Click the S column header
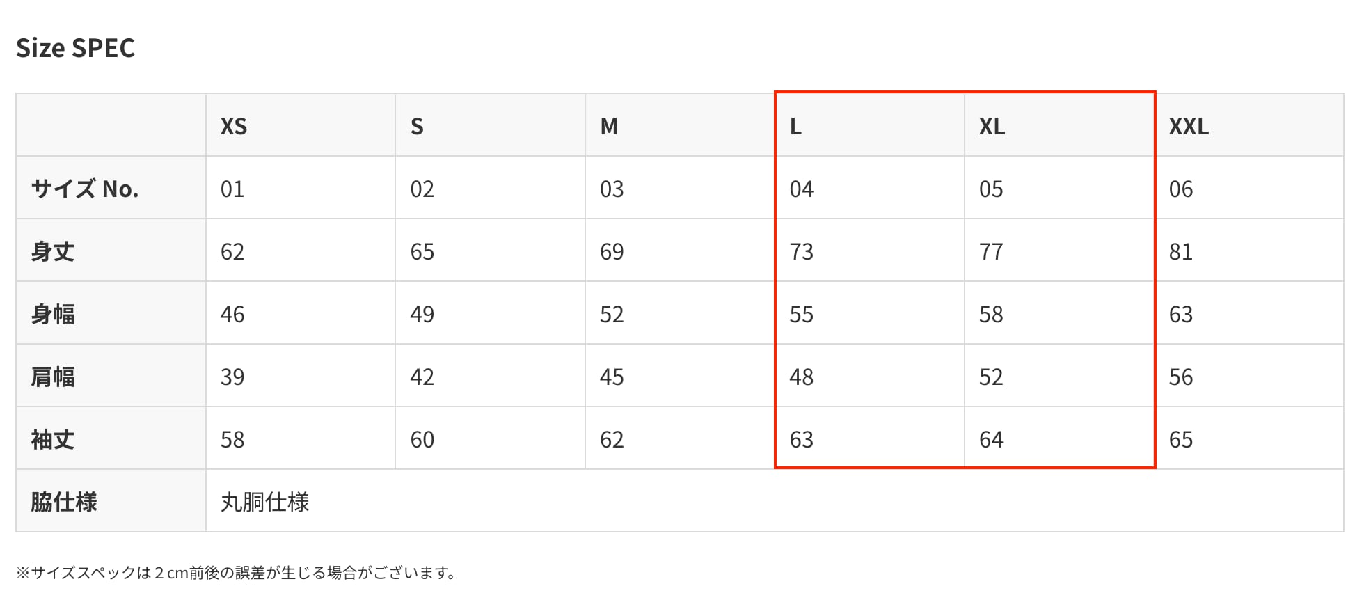The image size is (1364, 593). click(417, 126)
